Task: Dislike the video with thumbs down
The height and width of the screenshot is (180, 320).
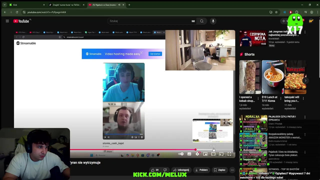Action: pyautogui.click(x=165, y=170)
